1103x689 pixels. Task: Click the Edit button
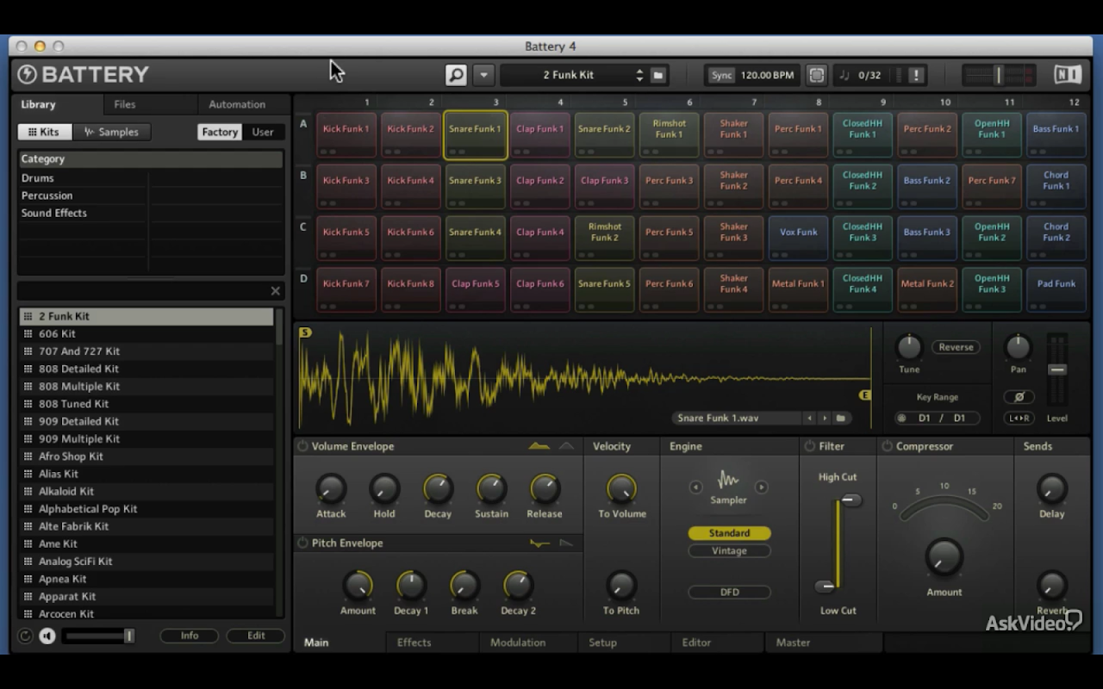256,636
